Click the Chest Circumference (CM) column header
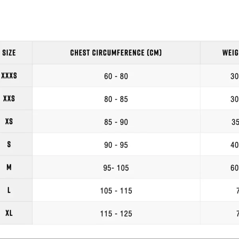This screenshot has width=239, height=239. [x=116, y=53]
